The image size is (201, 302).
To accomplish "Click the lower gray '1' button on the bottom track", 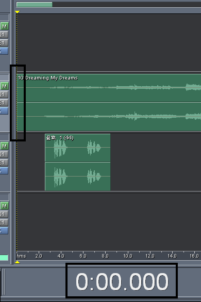I will pos(4,222).
